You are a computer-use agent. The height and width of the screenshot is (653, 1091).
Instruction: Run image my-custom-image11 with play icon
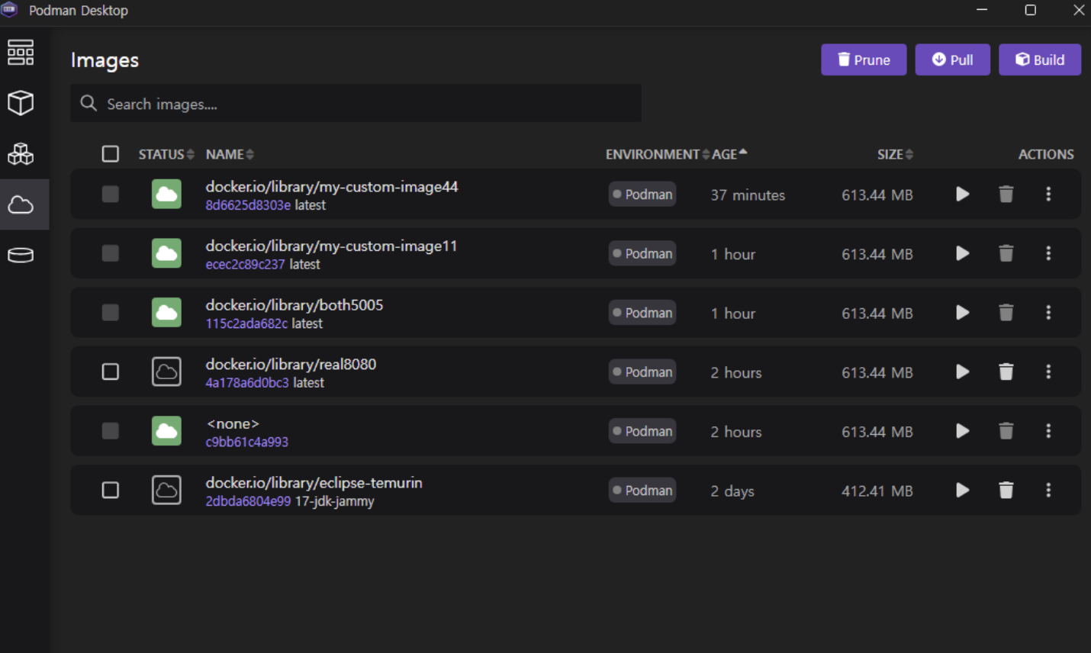pyautogui.click(x=963, y=253)
